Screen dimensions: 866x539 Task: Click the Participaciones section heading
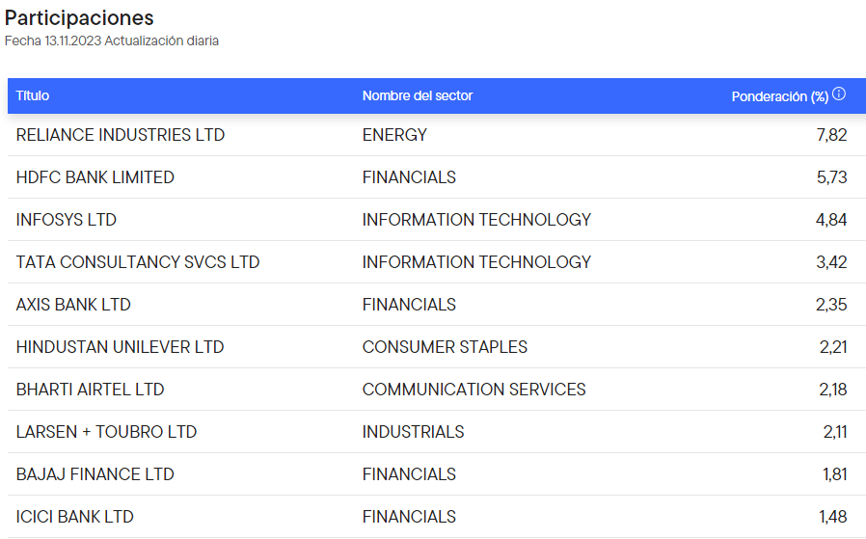(79, 18)
